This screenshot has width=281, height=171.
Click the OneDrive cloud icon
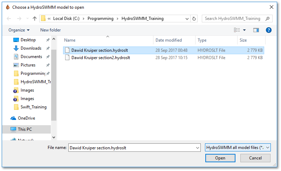click(x=13, y=118)
